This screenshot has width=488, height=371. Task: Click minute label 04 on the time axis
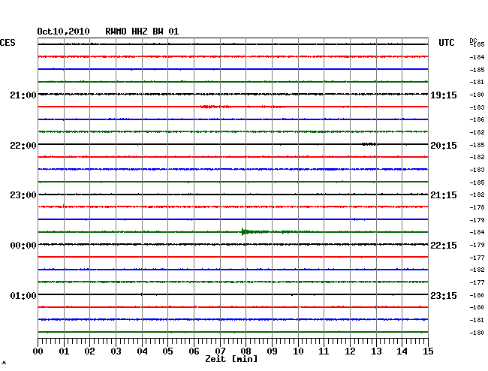pos(142,351)
